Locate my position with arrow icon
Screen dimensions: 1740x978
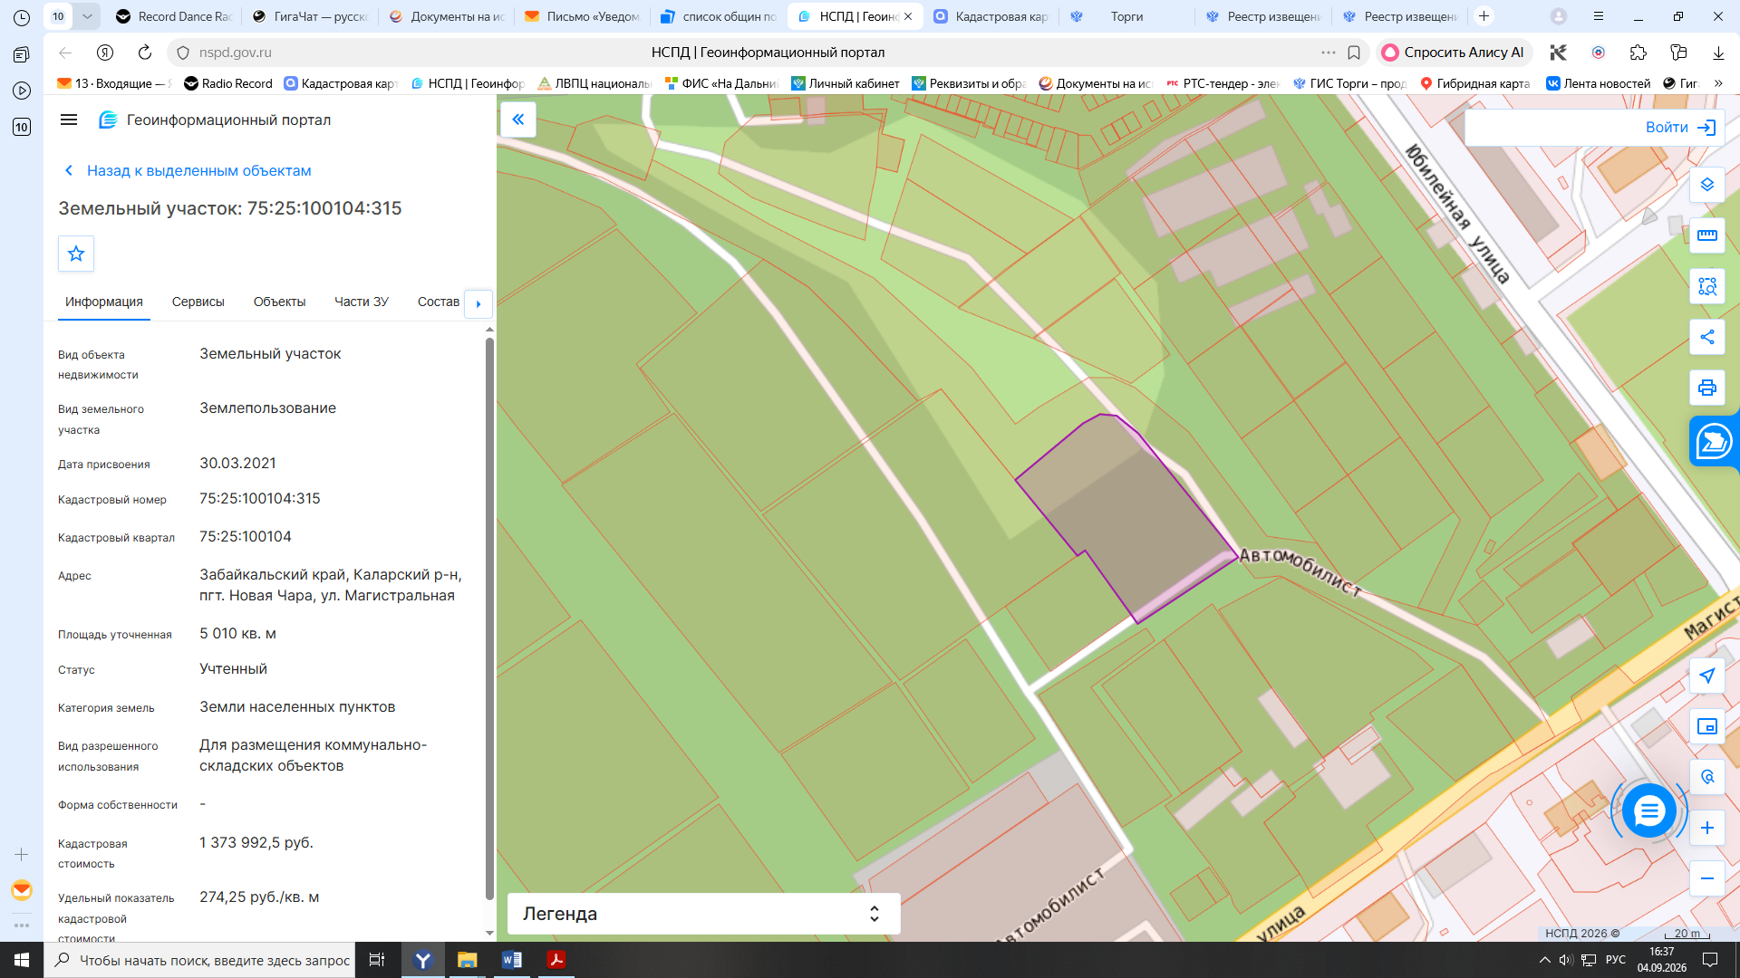click(1707, 676)
